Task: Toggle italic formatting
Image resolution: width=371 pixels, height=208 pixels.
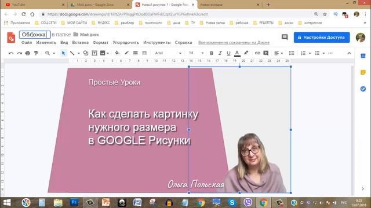Action: tap(220, 53)
